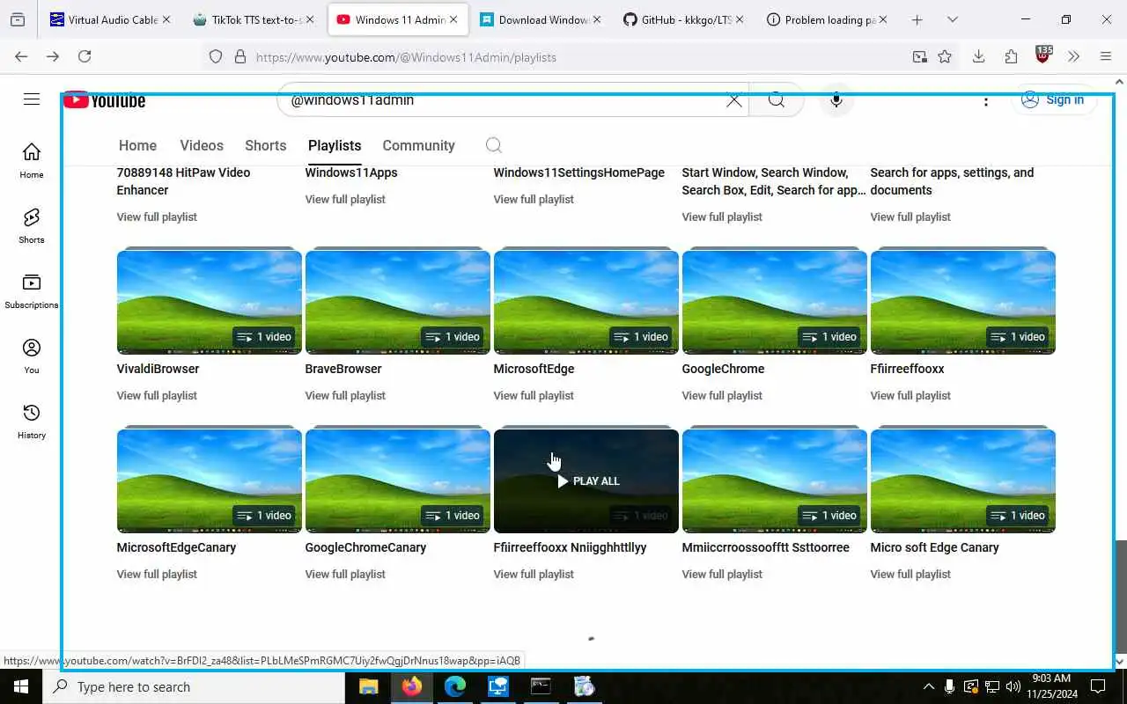Open the YouTube hamburger guide menu
Image resolution: width=1127 pixels, height=704 pixels.
click(x=32, y=99)
